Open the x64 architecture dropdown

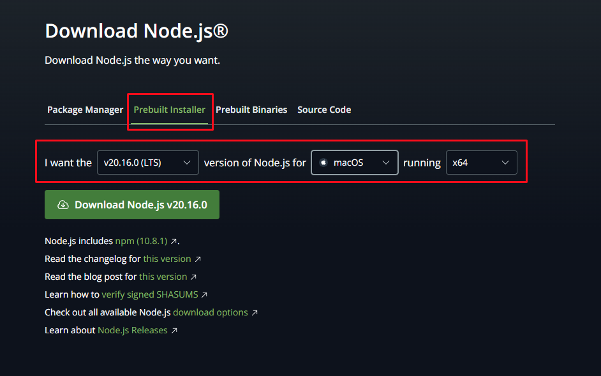click(482, 163)
